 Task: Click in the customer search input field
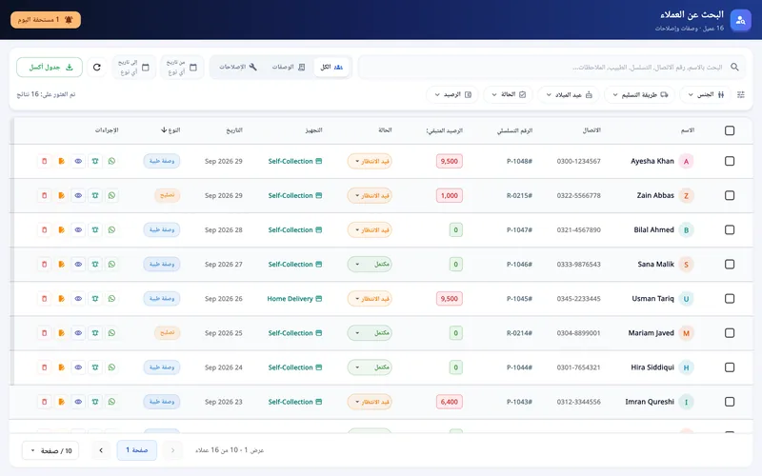click(551, 67)
